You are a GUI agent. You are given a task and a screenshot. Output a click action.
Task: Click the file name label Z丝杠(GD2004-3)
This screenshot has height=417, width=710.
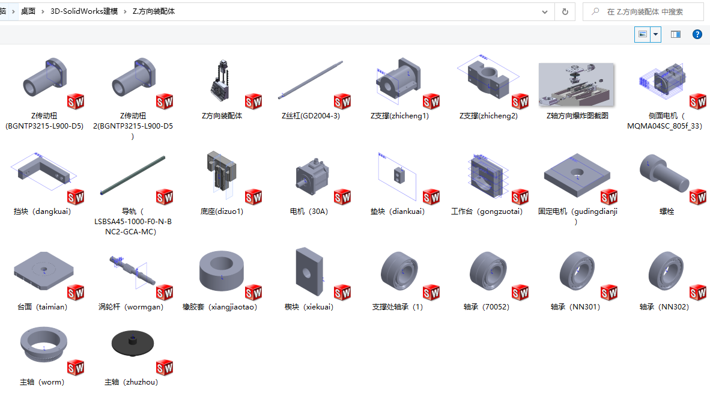pyautogui.click(x=311, y=116)
